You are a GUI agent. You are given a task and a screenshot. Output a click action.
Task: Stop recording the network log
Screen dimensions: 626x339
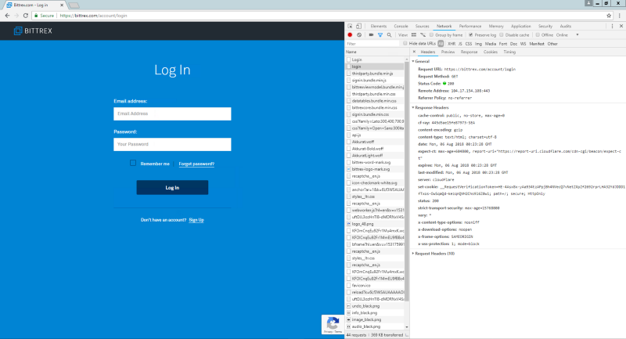(350, 35)
